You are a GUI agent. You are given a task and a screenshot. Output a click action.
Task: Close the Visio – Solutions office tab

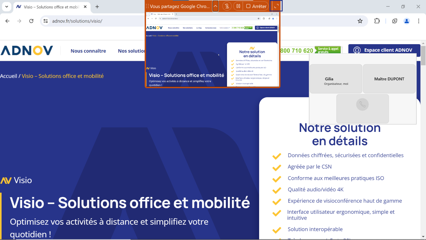pos(85,7)
